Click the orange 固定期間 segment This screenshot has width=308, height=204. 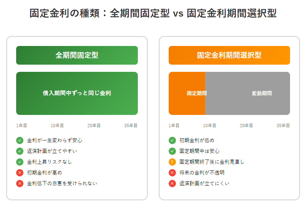pos(187,93)
